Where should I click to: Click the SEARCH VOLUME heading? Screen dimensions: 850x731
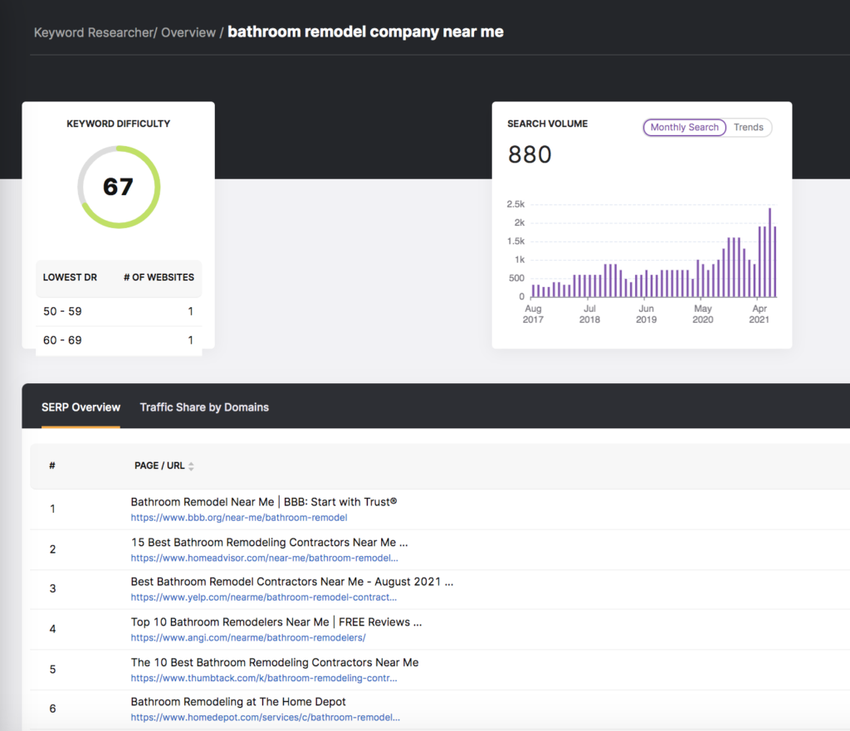(548, 124)
